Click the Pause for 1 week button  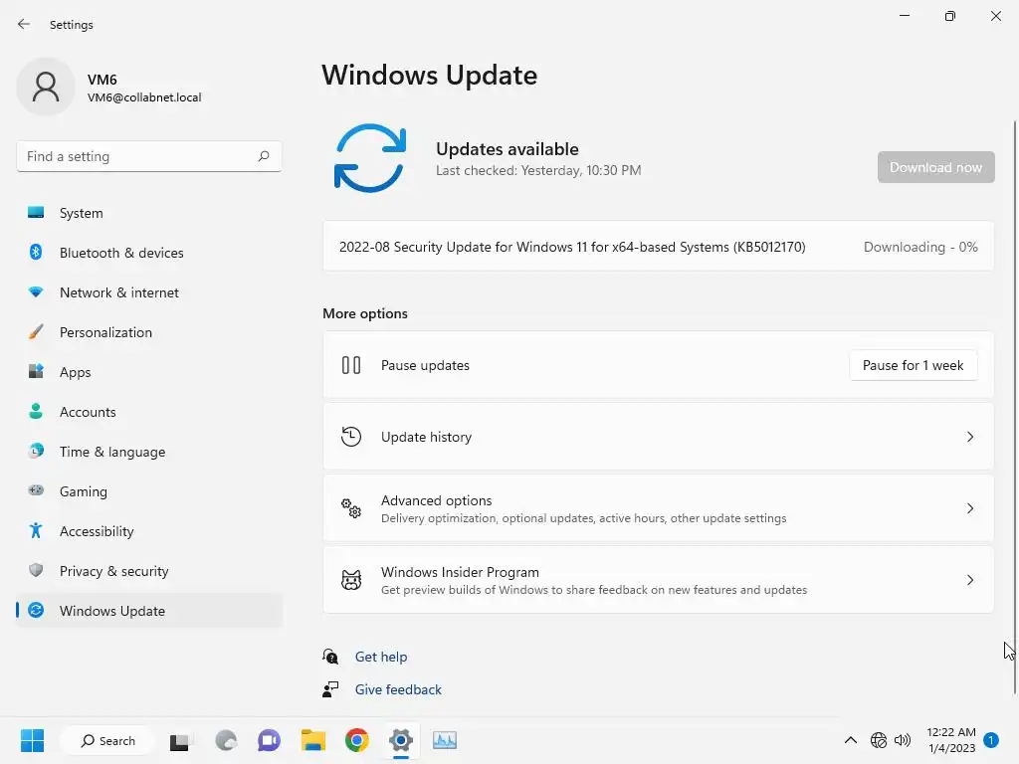tap(914, 365)
